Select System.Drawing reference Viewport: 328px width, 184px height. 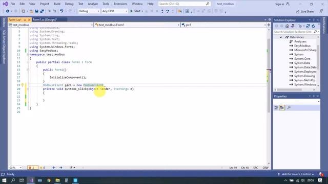coord(304,76)
